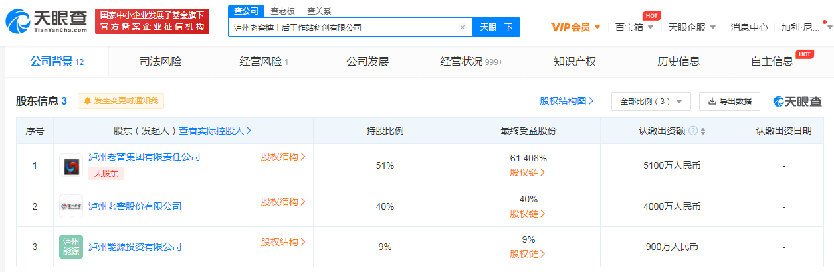Open 消息中心

(x=749, y=27)
